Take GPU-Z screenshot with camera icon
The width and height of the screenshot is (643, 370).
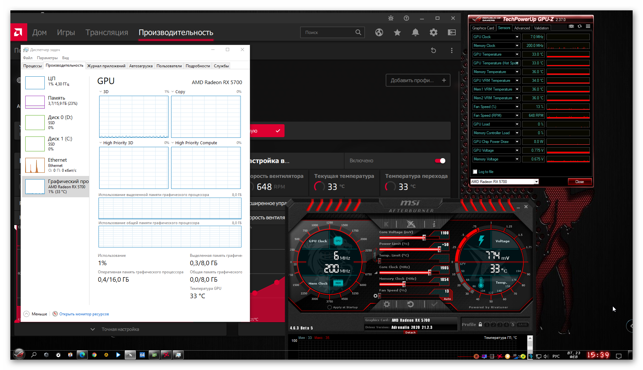tap(571, 27)
